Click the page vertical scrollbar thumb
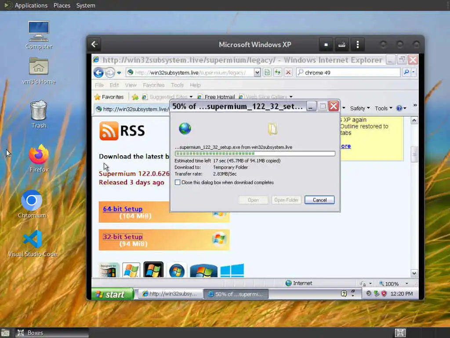Screen dimensions: 450x338 click(414, 154)
